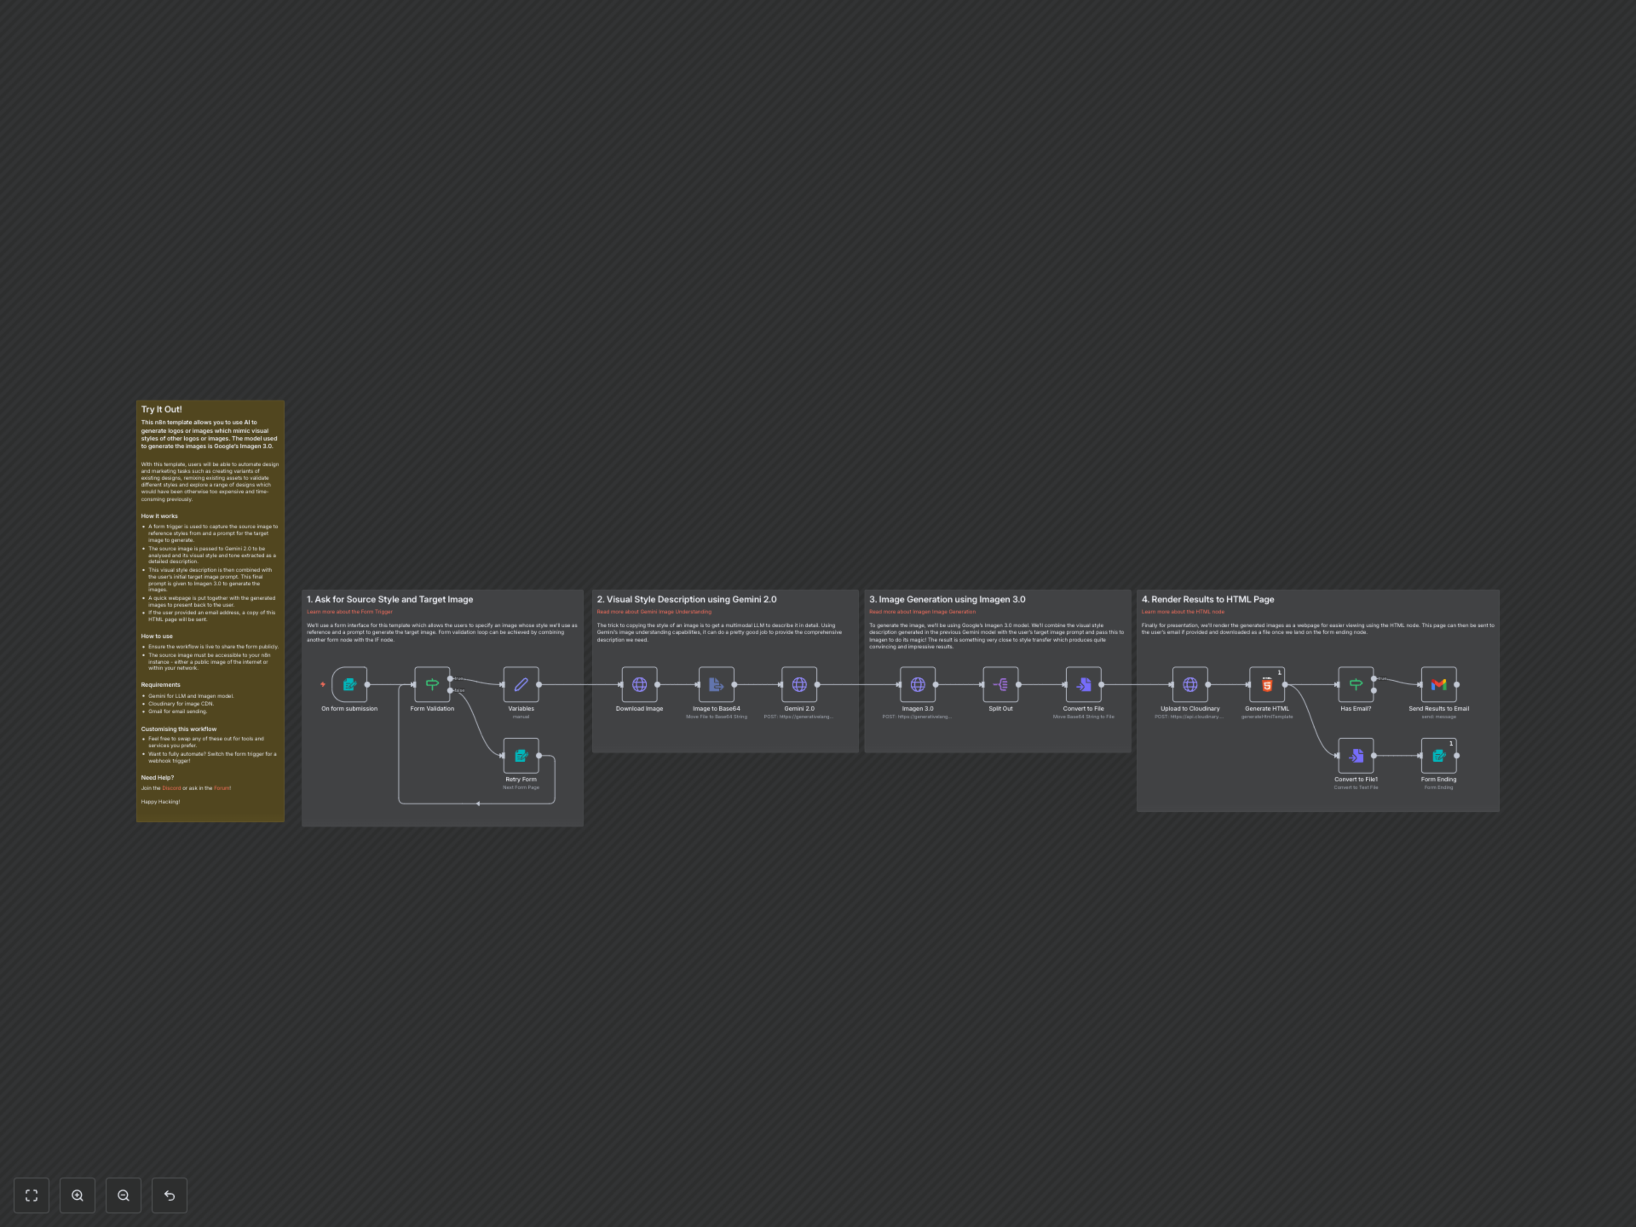Click the fullscreen icon in bottom toolbar
The height and width of the screenshot is (1227, 1636).
31,1195
